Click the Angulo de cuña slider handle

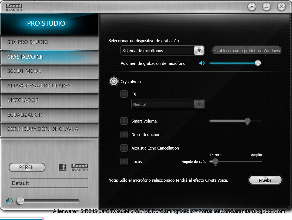215,162
